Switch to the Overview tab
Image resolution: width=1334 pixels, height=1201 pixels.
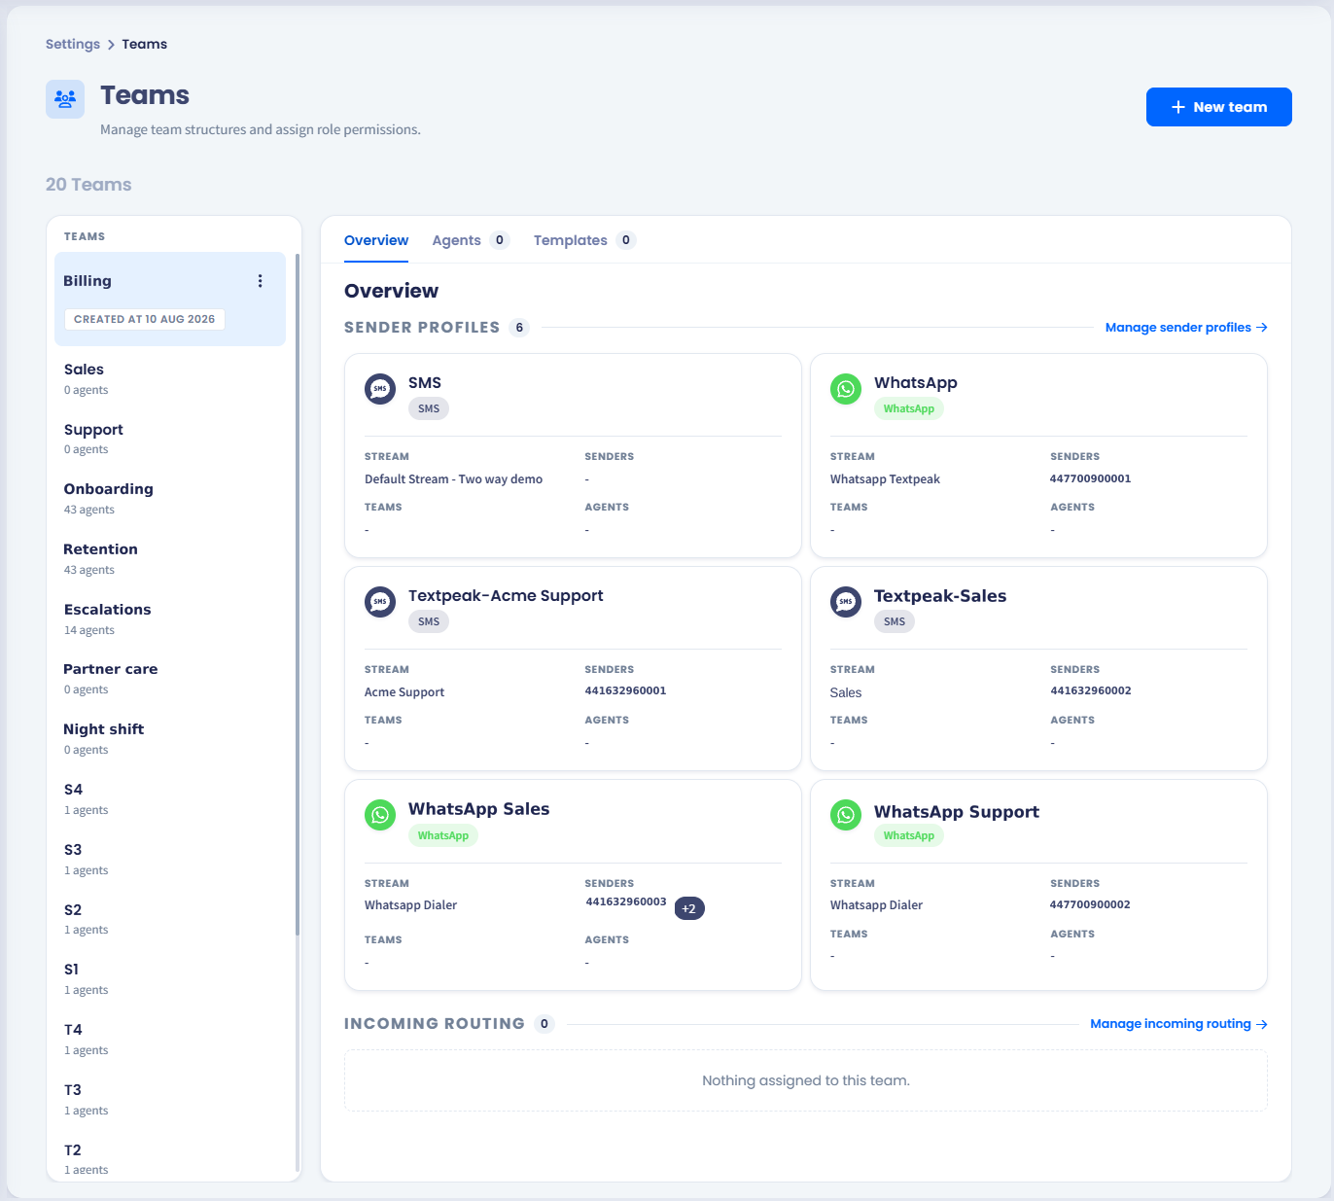tap(376, 240)
